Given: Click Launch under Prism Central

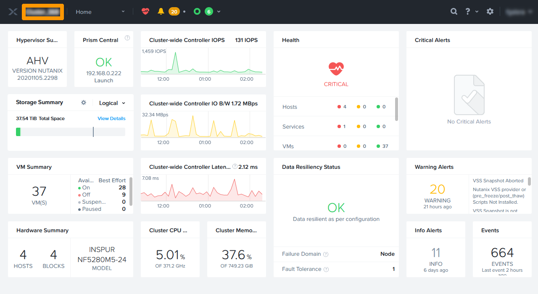Looking at the screenshot, I should [103, 80].
